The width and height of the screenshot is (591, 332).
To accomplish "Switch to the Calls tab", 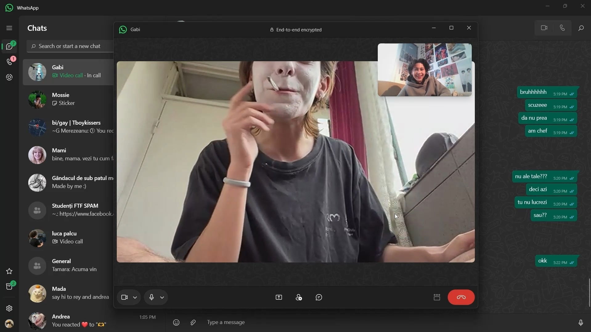I will coord(9,62).
